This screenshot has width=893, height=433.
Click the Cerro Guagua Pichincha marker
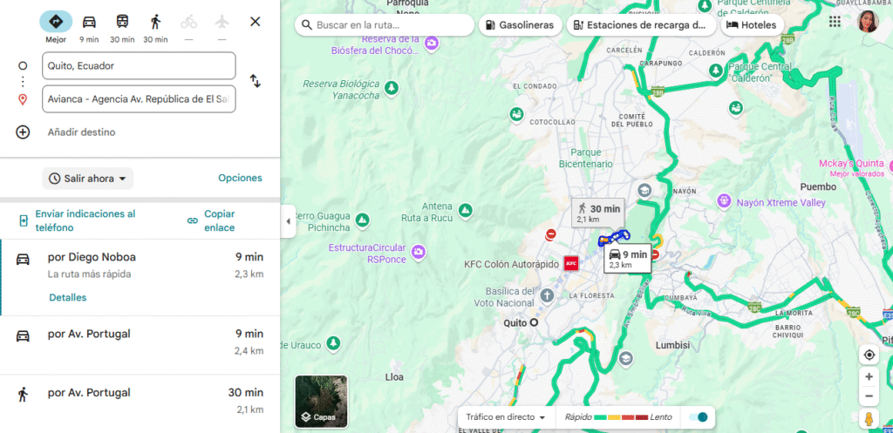pos(362,219)
